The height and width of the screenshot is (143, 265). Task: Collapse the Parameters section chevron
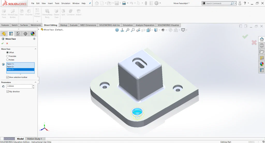[x=35, y=82]
